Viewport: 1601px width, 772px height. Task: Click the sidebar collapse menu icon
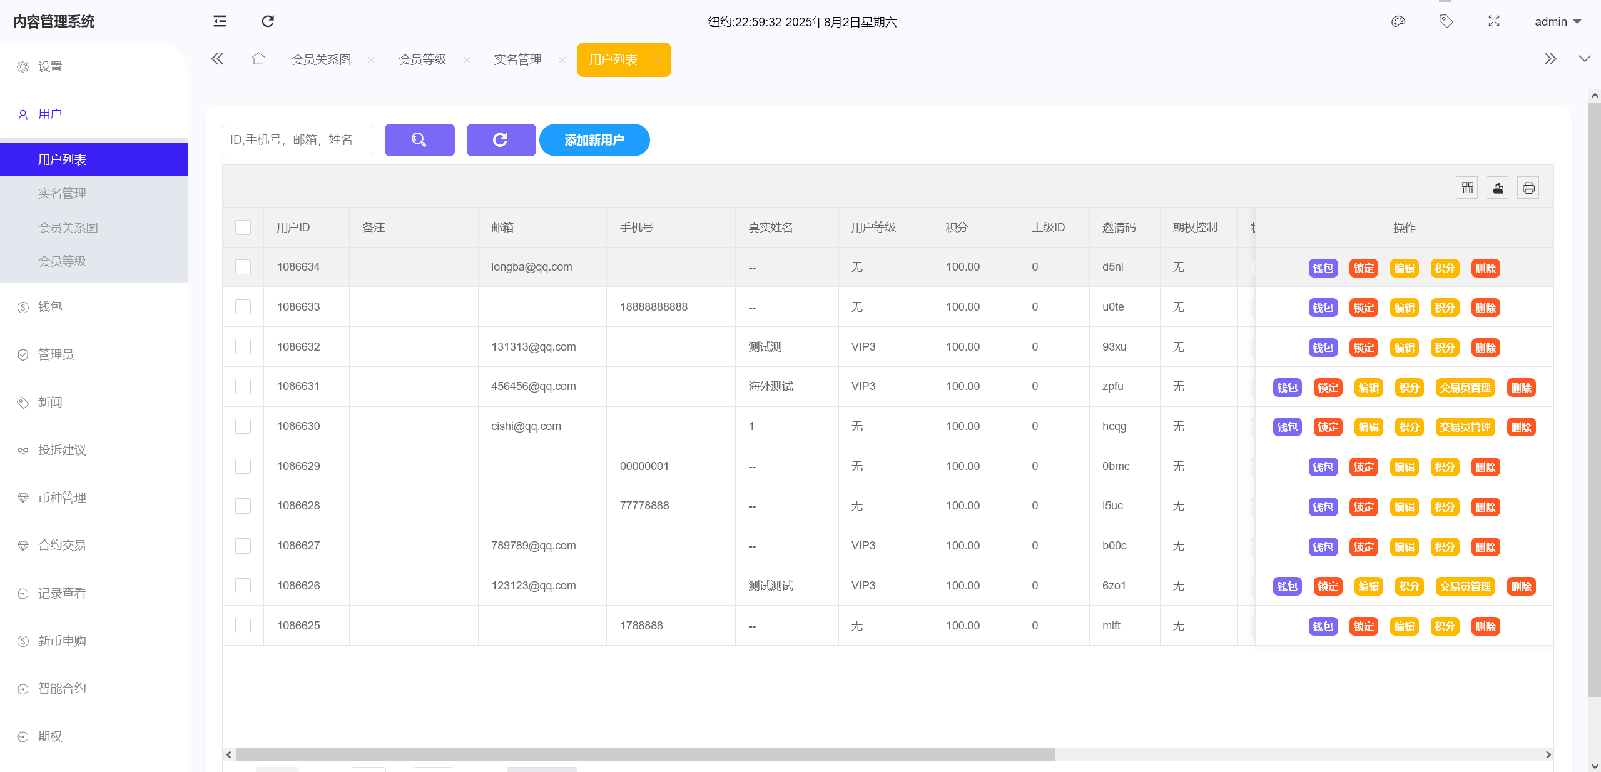[220, 21]
